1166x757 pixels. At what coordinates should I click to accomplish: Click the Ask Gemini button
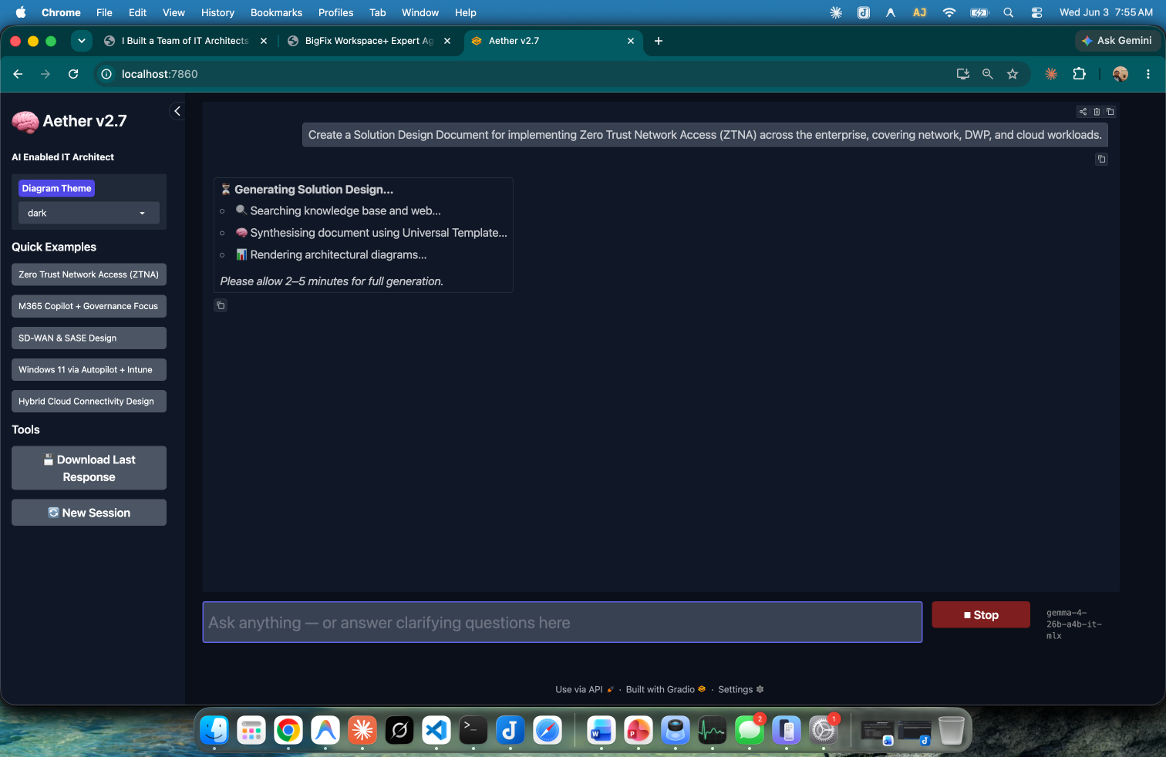pos(1117,41)
